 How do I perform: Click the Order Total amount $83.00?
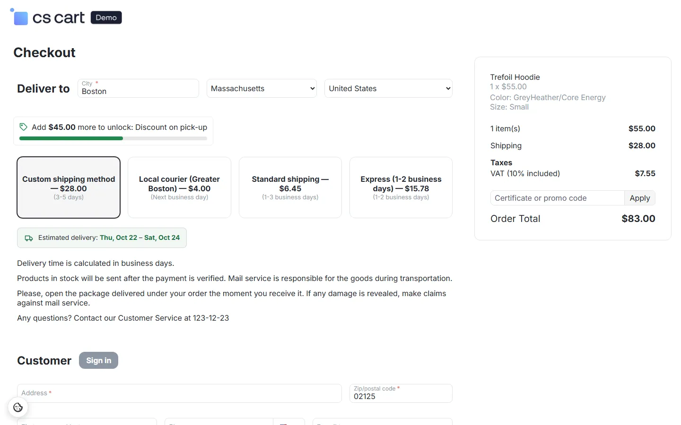coord(638,219)
